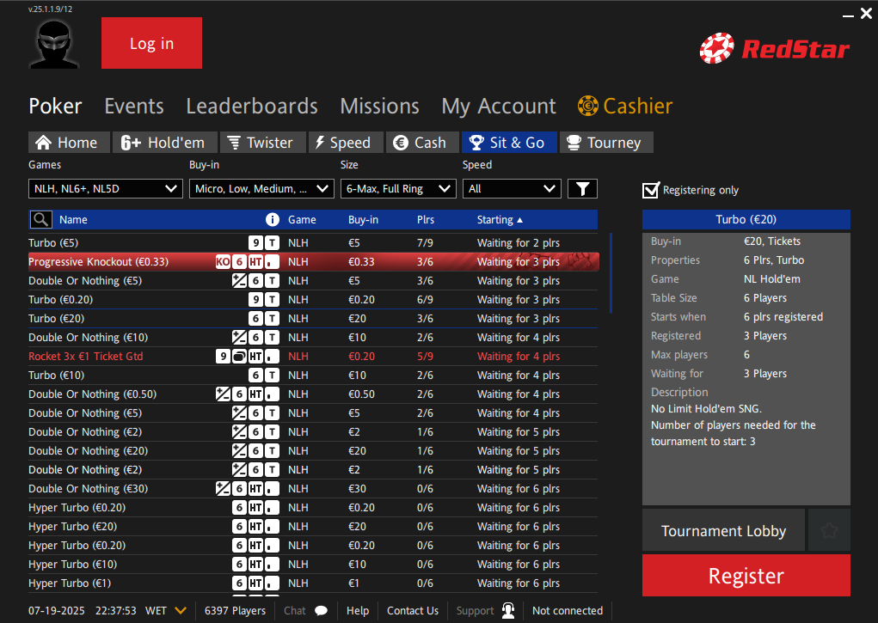878x623 pixels.
Task: Switch to the Home tab
Action: 68,143
